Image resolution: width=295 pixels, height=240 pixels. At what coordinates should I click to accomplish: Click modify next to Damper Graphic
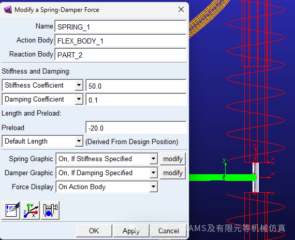click(x=173, y=173)
